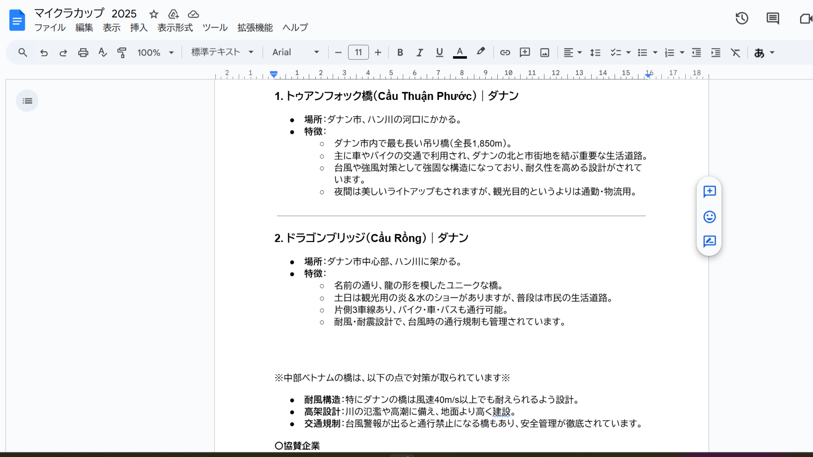Viewport: 813px width, 457px height.
Task: Click the 耐風構造 bullet text
Action: (442, 400)
